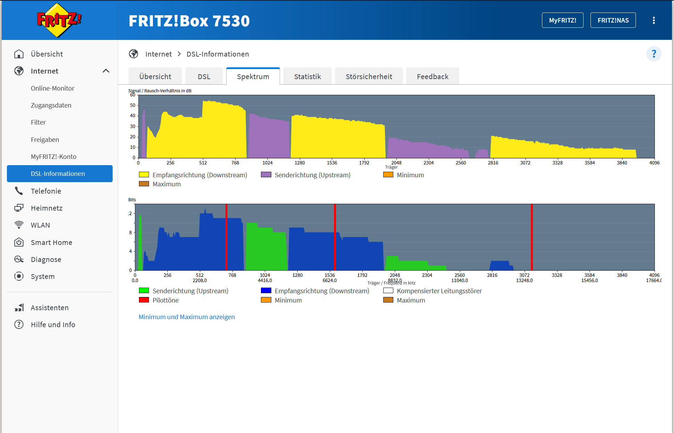The image size is (674, 433).
Task: Click the FRITZ! logo
Action: [59, 20]
